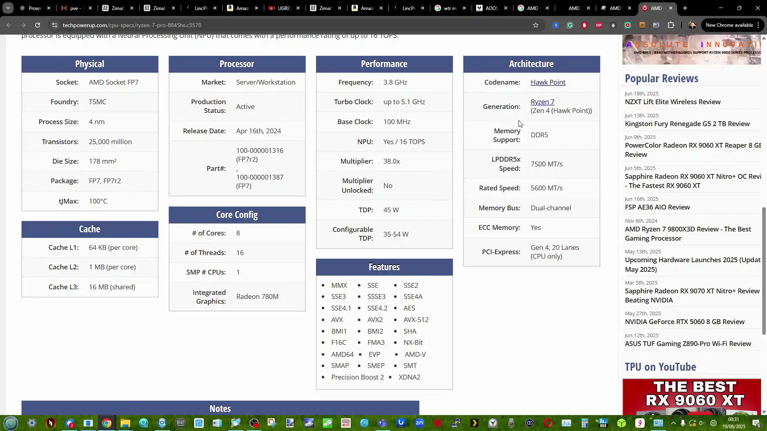The width and height of the screenshot is (767, 431).
Task: Open the volume speaker tray icon
Action: coord(702,423)
